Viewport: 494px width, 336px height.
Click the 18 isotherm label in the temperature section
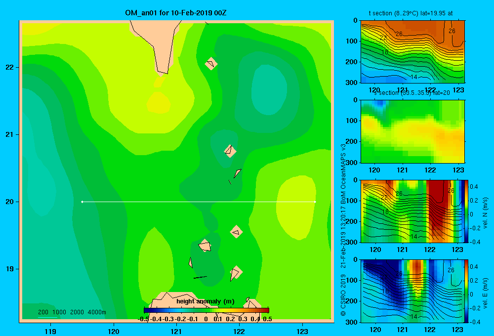tap(385, 52)
